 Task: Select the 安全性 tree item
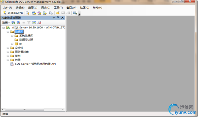(x=19, y=48)
